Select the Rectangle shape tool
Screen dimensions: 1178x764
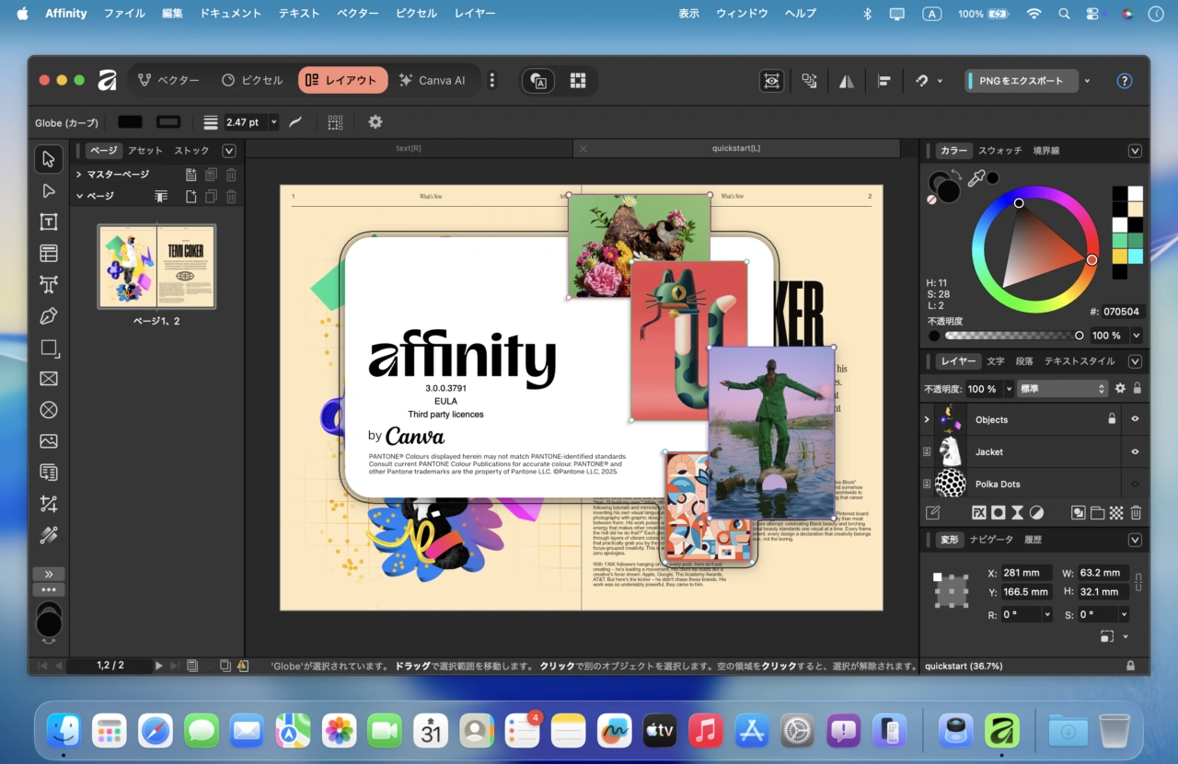[48, 348]
